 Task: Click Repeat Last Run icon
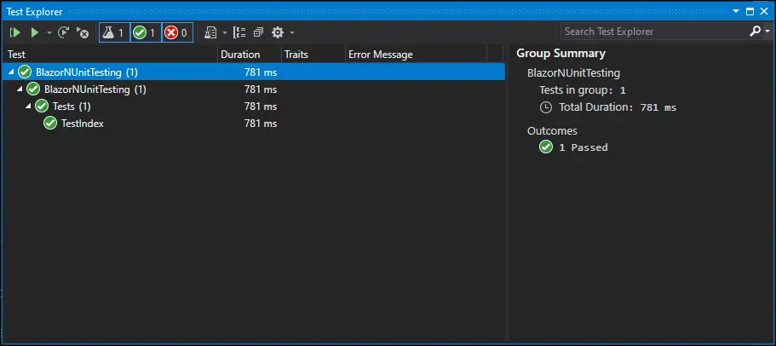click(x=63, y=32)
